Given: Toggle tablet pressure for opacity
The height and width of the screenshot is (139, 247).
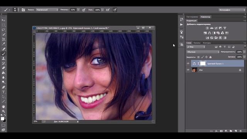Looking at the screenshot, I should [84, 10].
